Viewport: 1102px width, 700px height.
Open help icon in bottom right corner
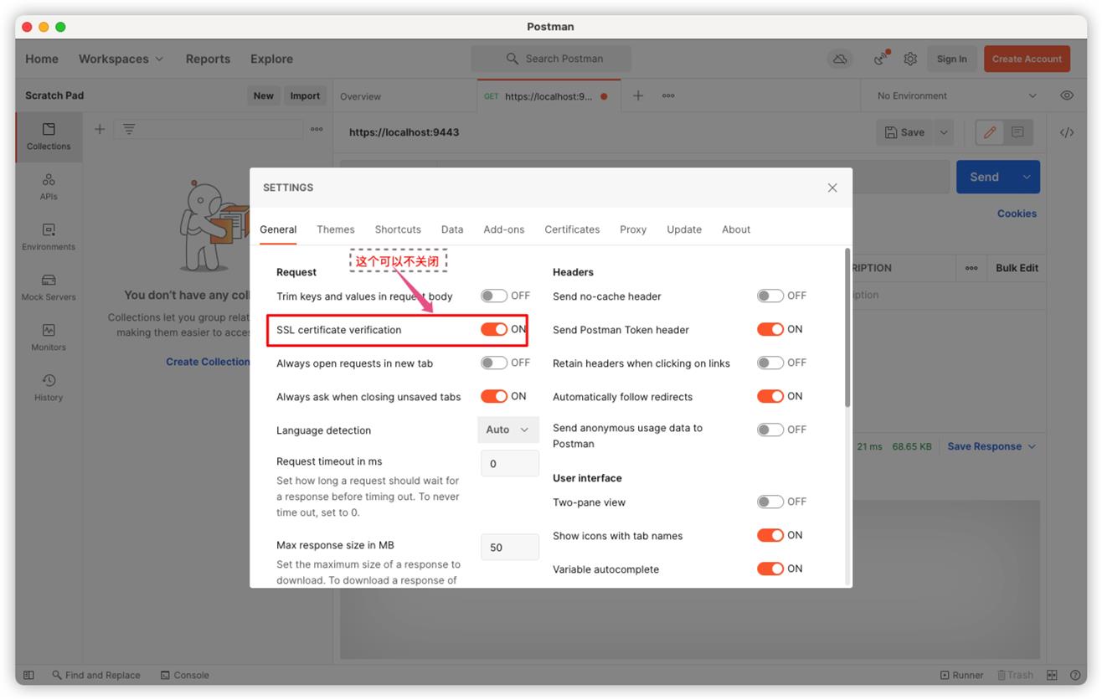point(1074,675)
